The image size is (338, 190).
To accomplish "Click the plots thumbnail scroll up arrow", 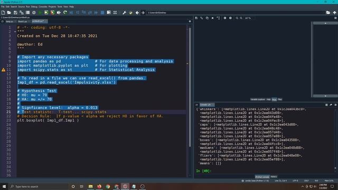I will 325,23.
